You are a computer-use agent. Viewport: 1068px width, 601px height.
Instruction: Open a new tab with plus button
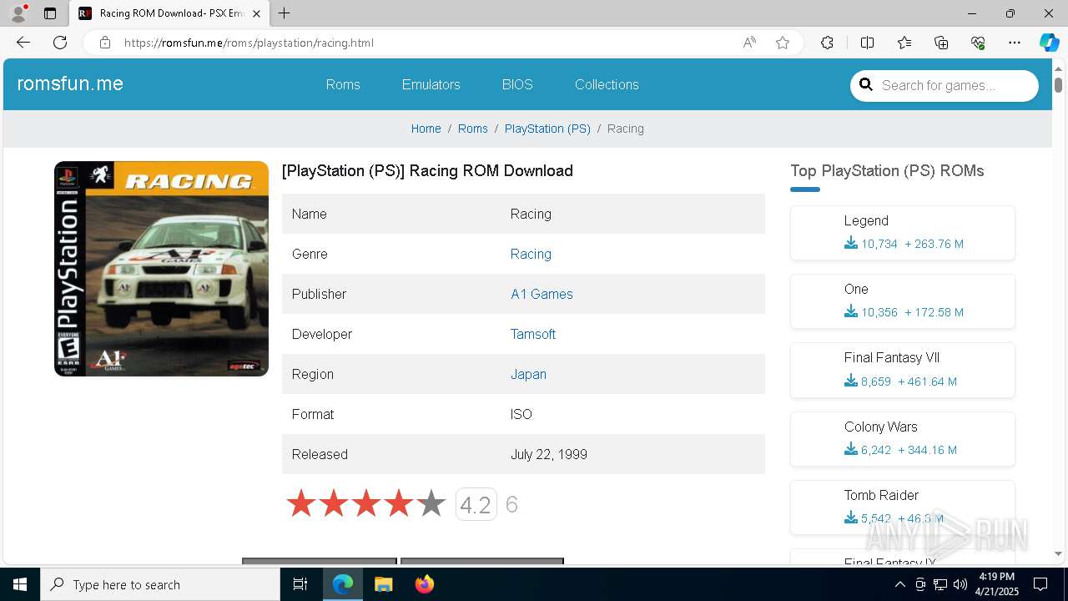(x=285, y=13)
